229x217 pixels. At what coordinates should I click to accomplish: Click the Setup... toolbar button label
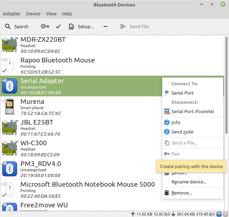(x=86, y=26)
